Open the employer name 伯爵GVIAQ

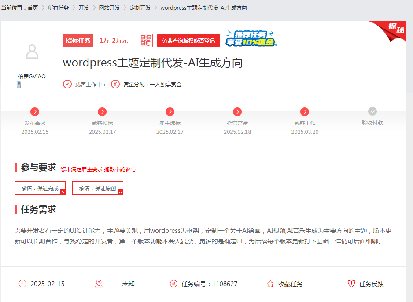[x=32, y=76]
